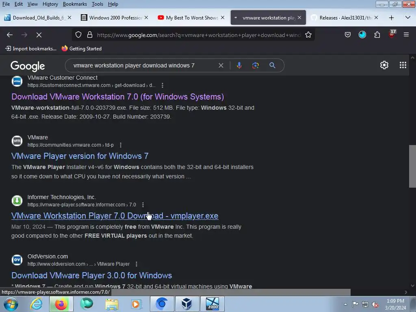Show hidden system tray icons

(345, 304)
